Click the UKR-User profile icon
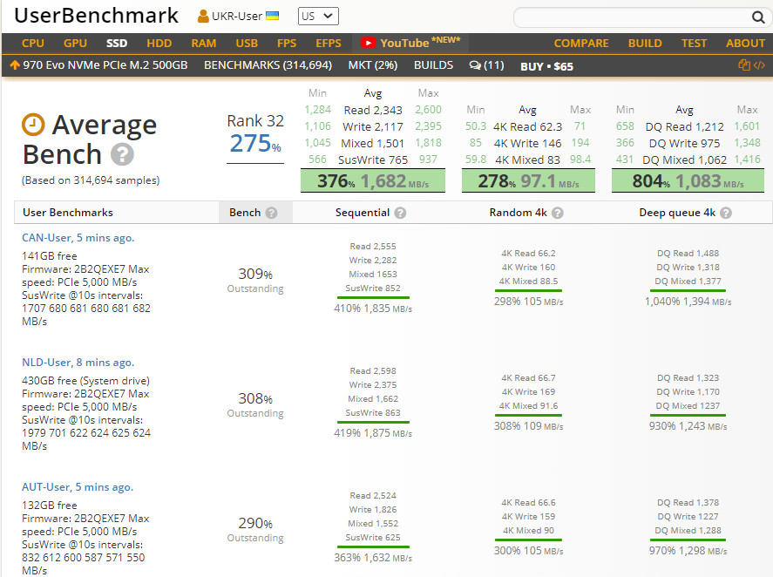773x577 pixels. [x=203, y=17]
